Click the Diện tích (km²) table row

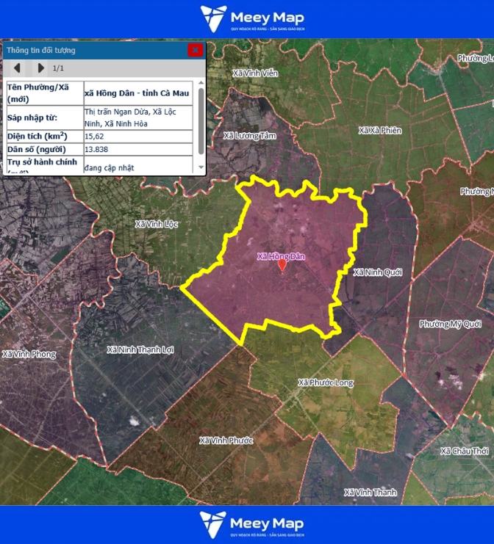click(101, 137)
